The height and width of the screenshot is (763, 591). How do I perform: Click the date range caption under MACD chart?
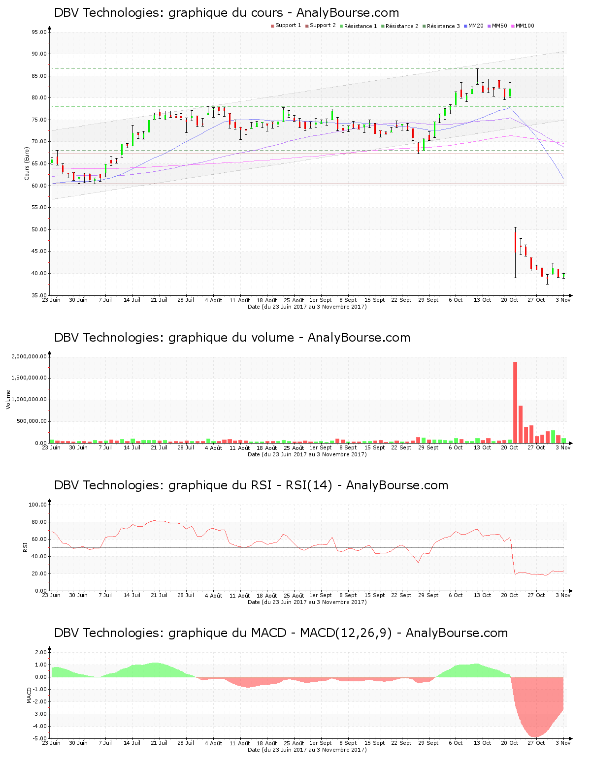coord(307,750)
